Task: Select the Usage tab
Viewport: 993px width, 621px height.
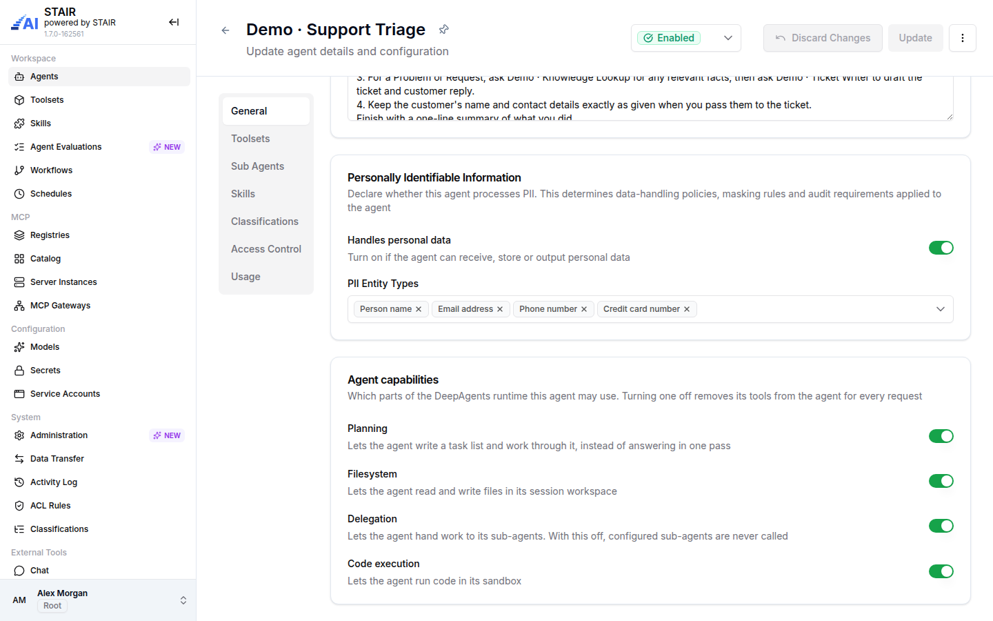Action: tap(266, 277)
